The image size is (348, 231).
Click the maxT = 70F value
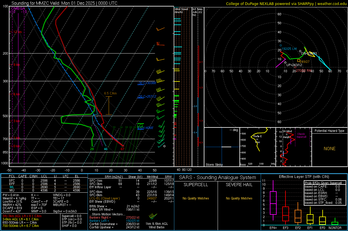39,205
